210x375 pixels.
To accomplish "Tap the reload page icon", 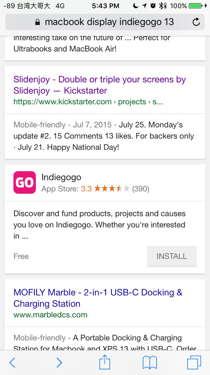I will [196, 22].
